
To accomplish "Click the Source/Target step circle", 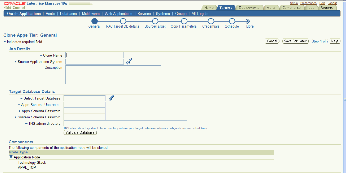I will [155, 21].
